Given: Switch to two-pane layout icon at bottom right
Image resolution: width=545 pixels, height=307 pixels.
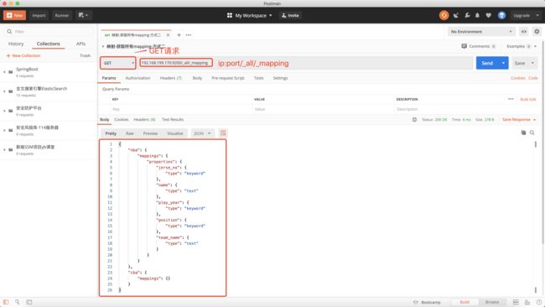Looking at the screenshot, I should pos(516,302).
